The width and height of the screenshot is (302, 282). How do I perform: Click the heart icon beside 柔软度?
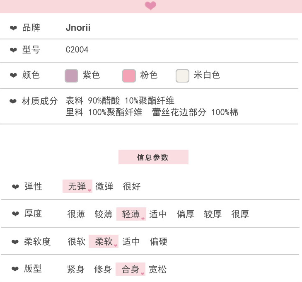click(x=15, y=242)
